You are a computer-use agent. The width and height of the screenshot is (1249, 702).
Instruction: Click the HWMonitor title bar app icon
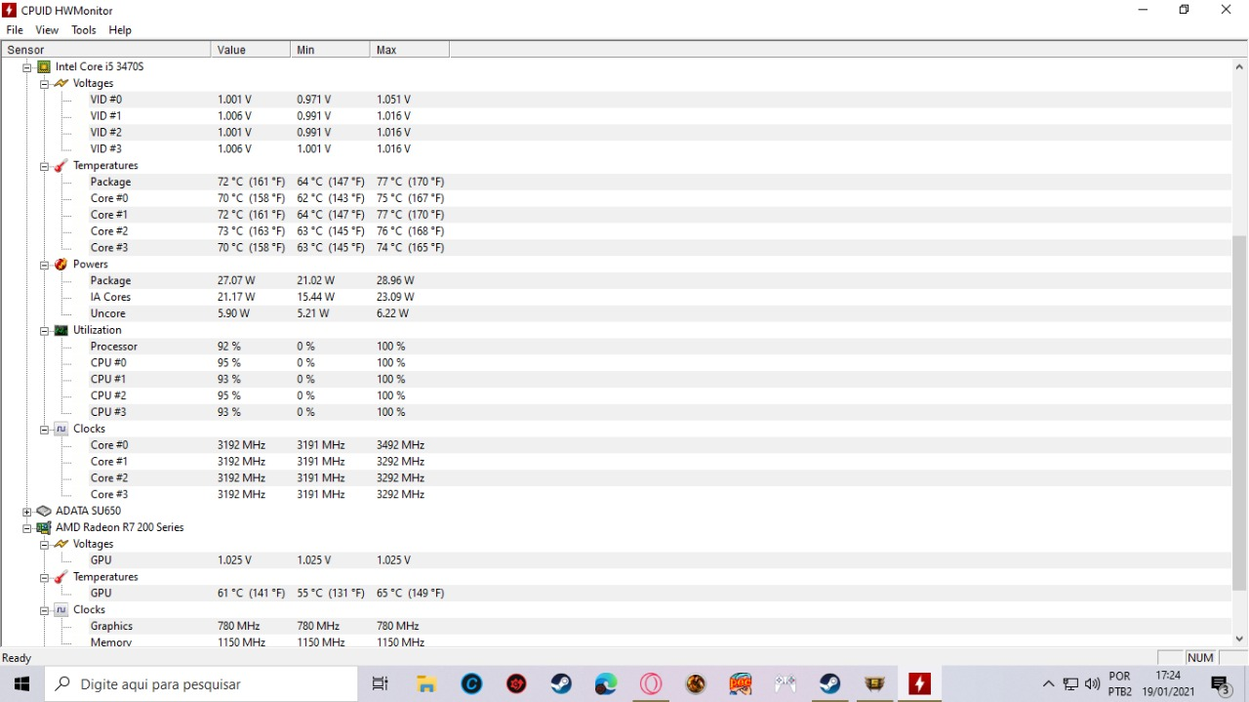[10, 10]
